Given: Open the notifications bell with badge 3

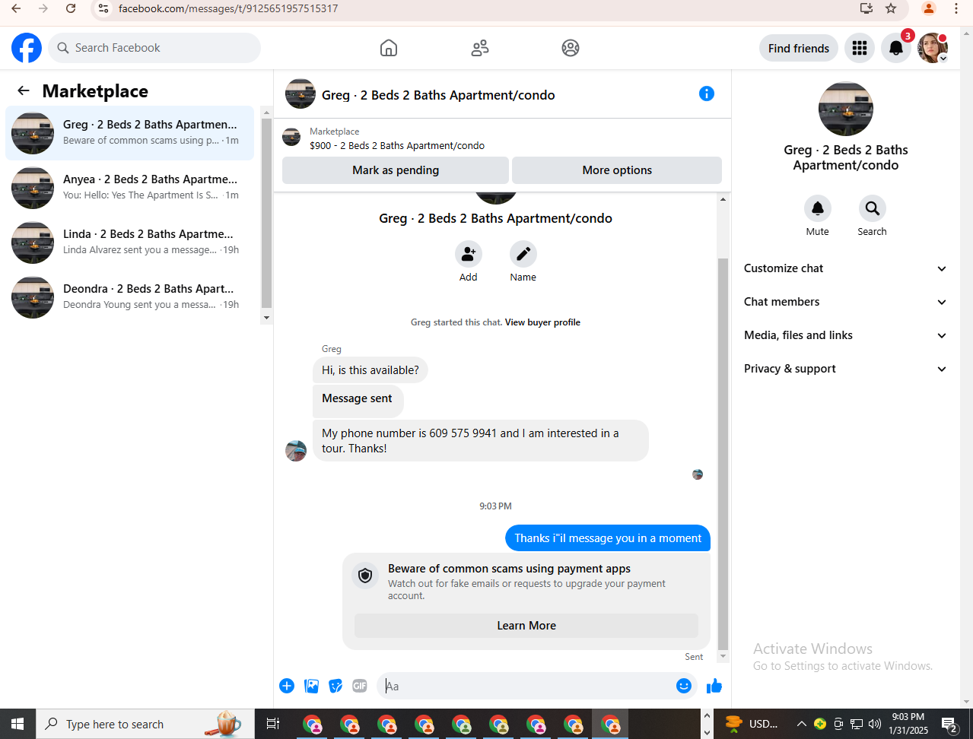Looking at the screenshot, I should tap(896, 48).
